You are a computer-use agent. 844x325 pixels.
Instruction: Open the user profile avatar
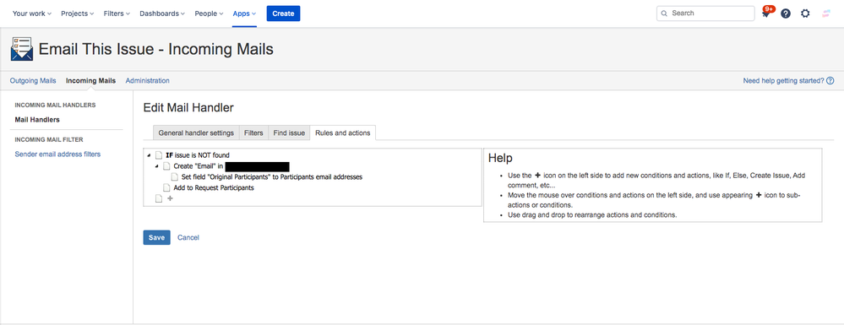826,14
